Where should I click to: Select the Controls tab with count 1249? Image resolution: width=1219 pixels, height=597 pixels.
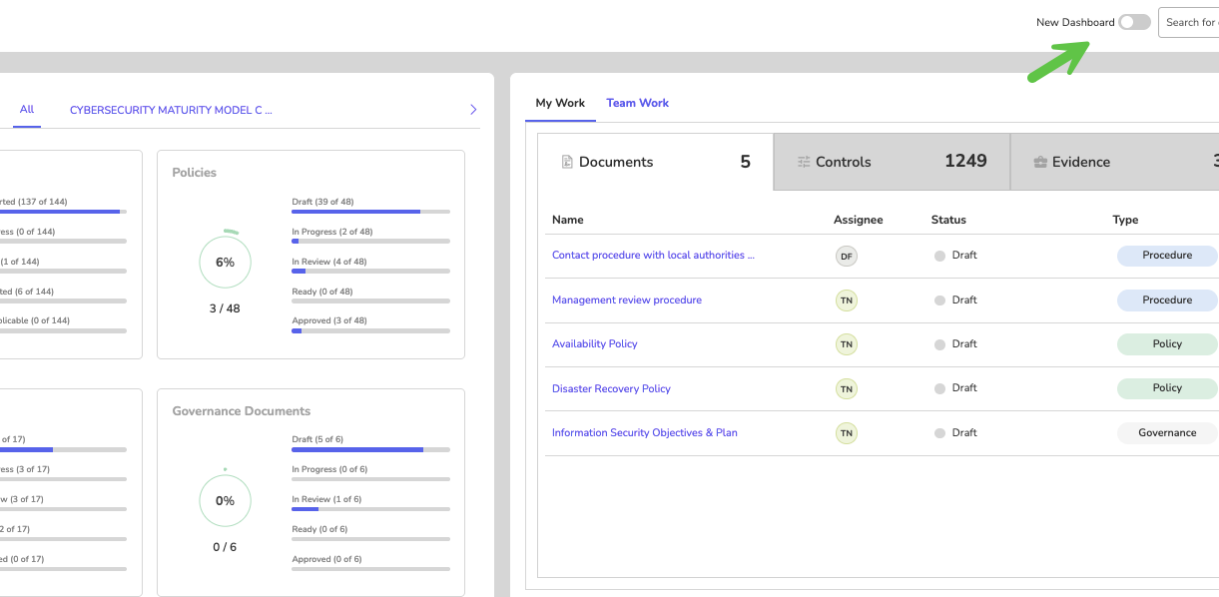click(x=892, y=162)
